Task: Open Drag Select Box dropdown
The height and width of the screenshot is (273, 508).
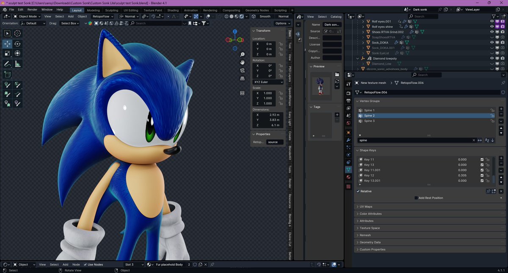Action: [70, 23]
